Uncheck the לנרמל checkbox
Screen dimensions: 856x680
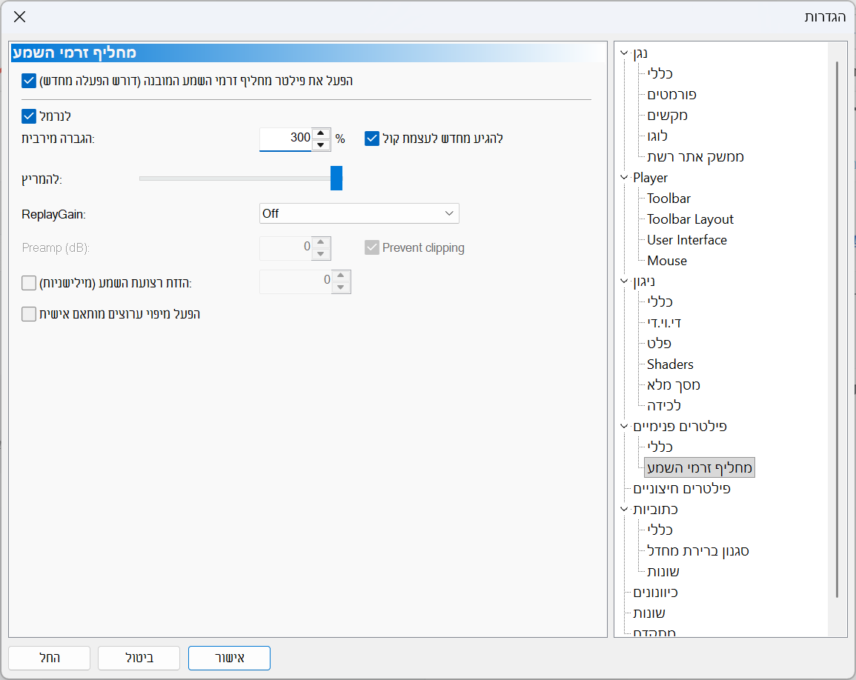click(x=29, y=116)
